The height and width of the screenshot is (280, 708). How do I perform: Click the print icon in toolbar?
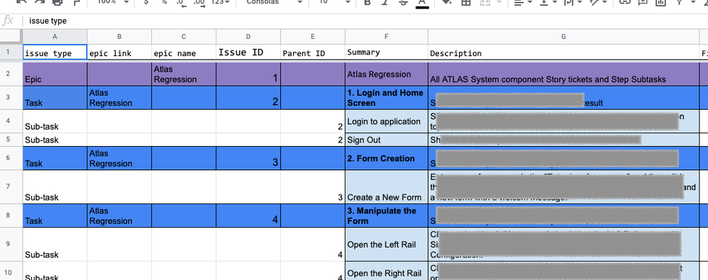57,3
